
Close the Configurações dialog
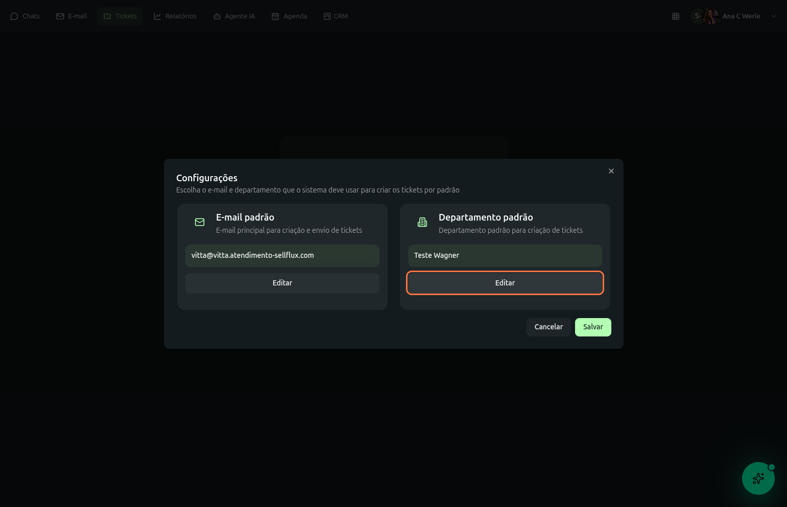[x=611, y=171]
